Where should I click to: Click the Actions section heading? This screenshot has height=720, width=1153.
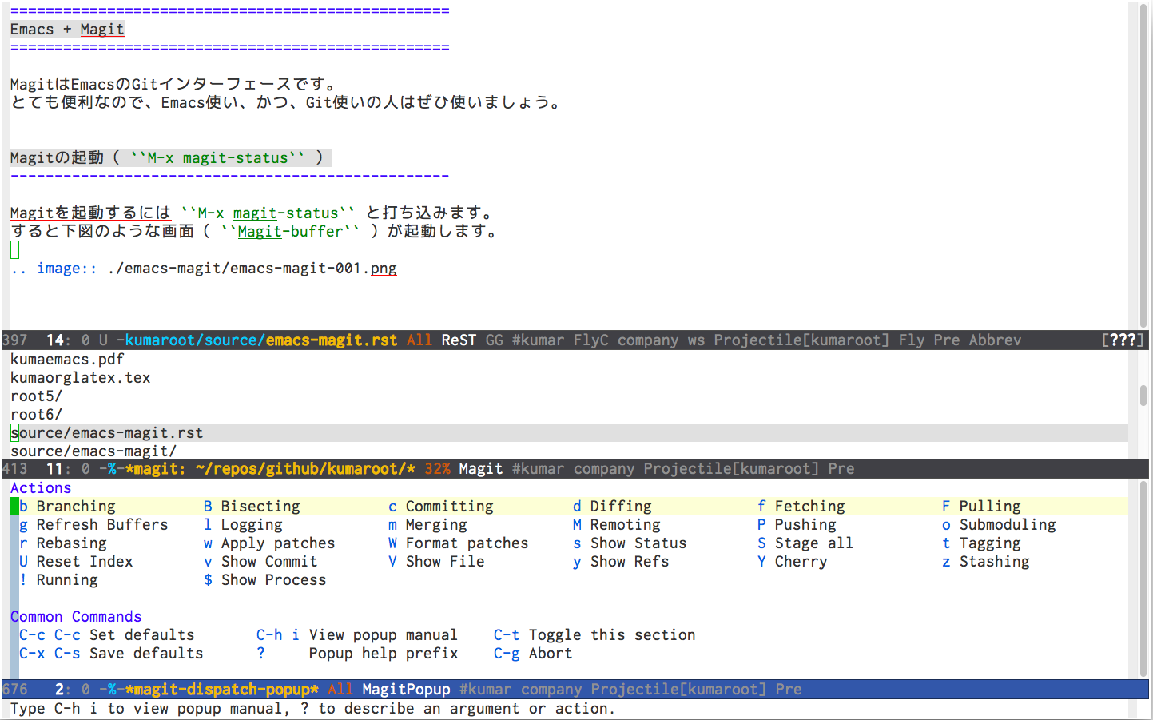41,487
